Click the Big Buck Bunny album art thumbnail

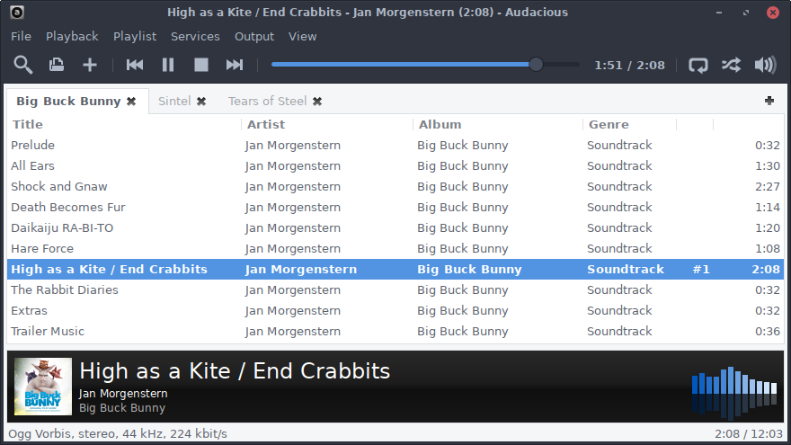coord(43,387)
